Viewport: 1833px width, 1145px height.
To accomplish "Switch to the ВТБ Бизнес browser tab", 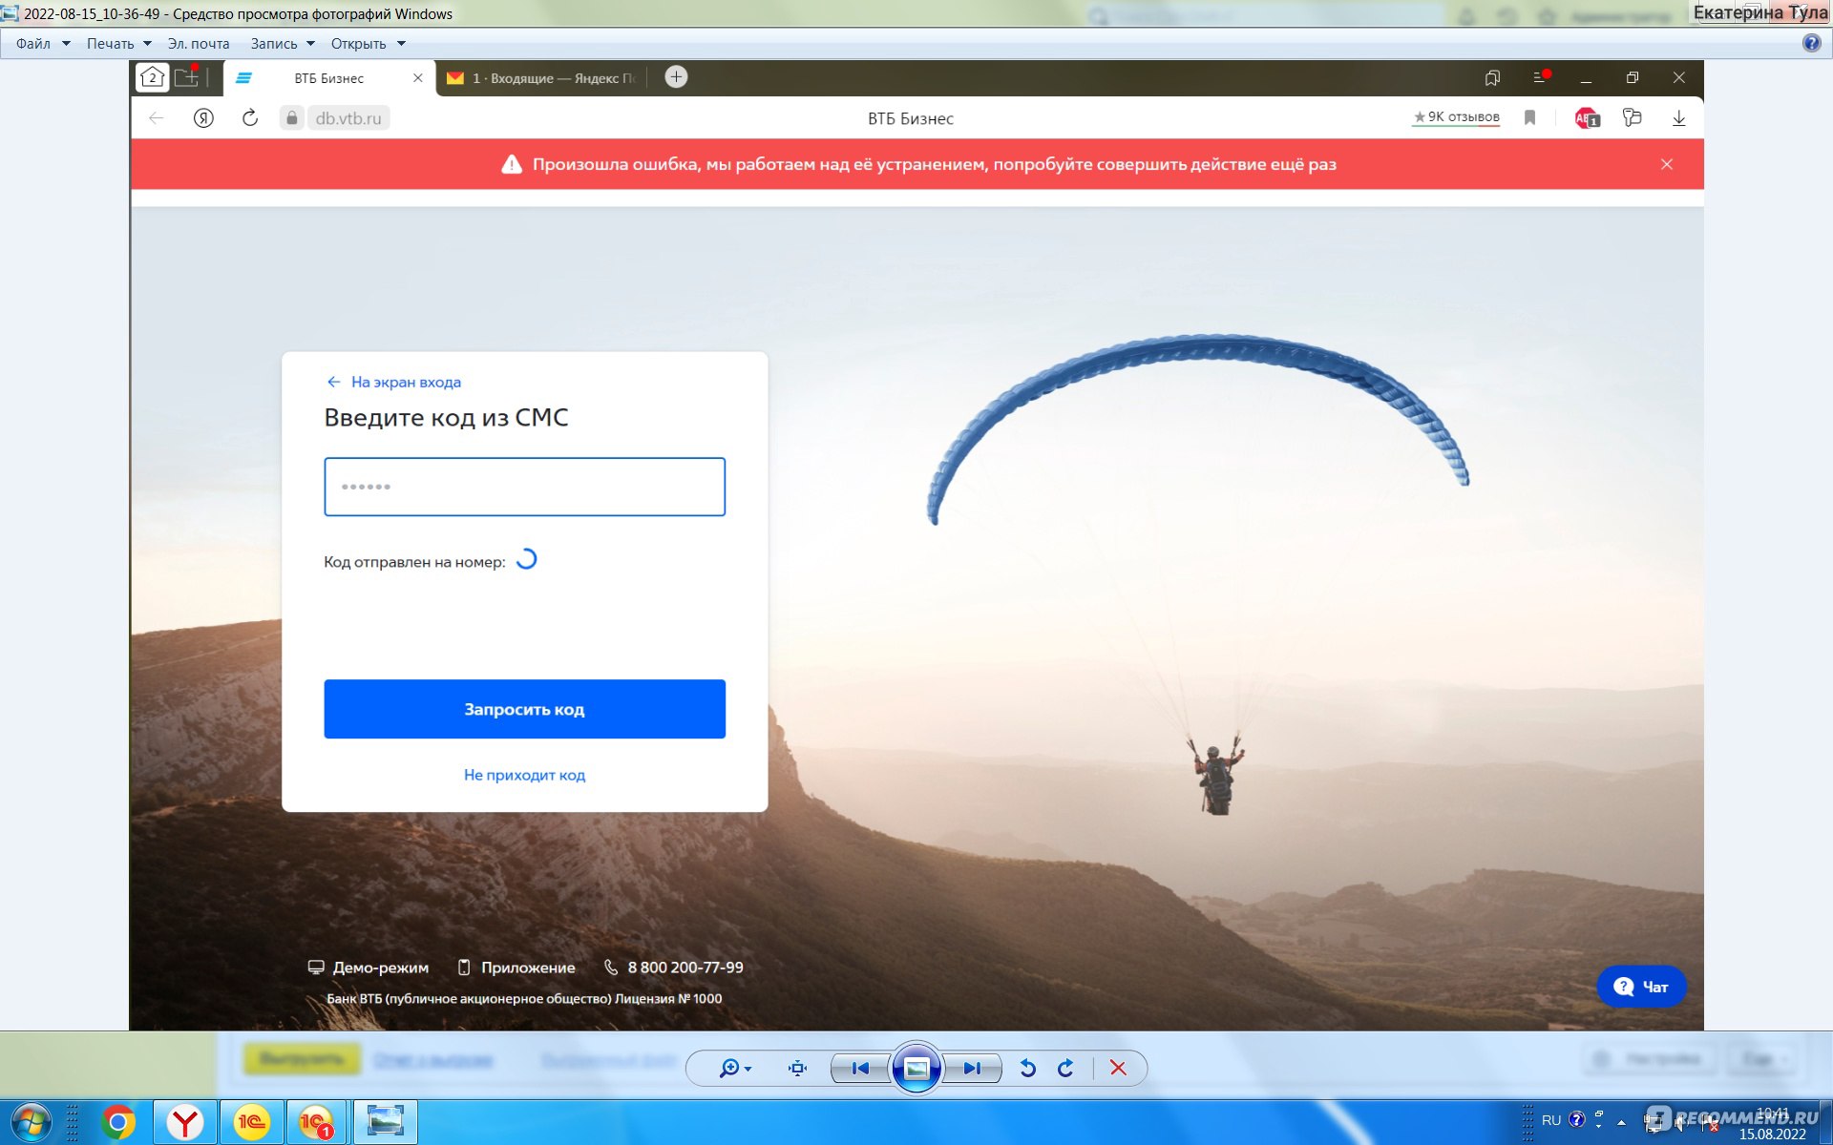I will click(x=328, y=78).
